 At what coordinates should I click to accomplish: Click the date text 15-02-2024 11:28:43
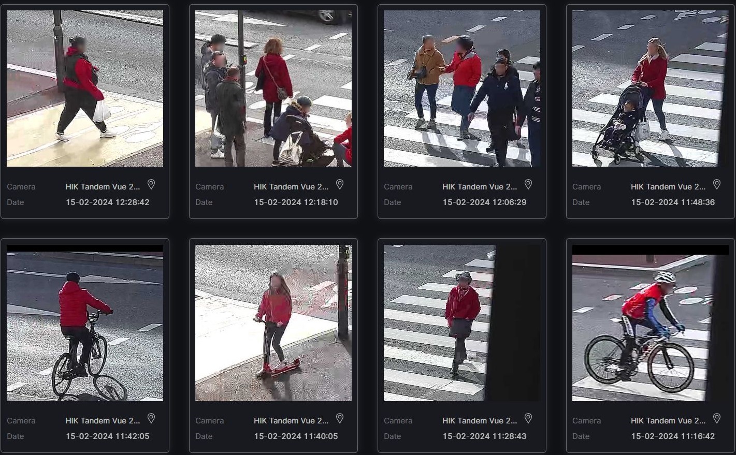pyautogui.click(x=485, y=436)
